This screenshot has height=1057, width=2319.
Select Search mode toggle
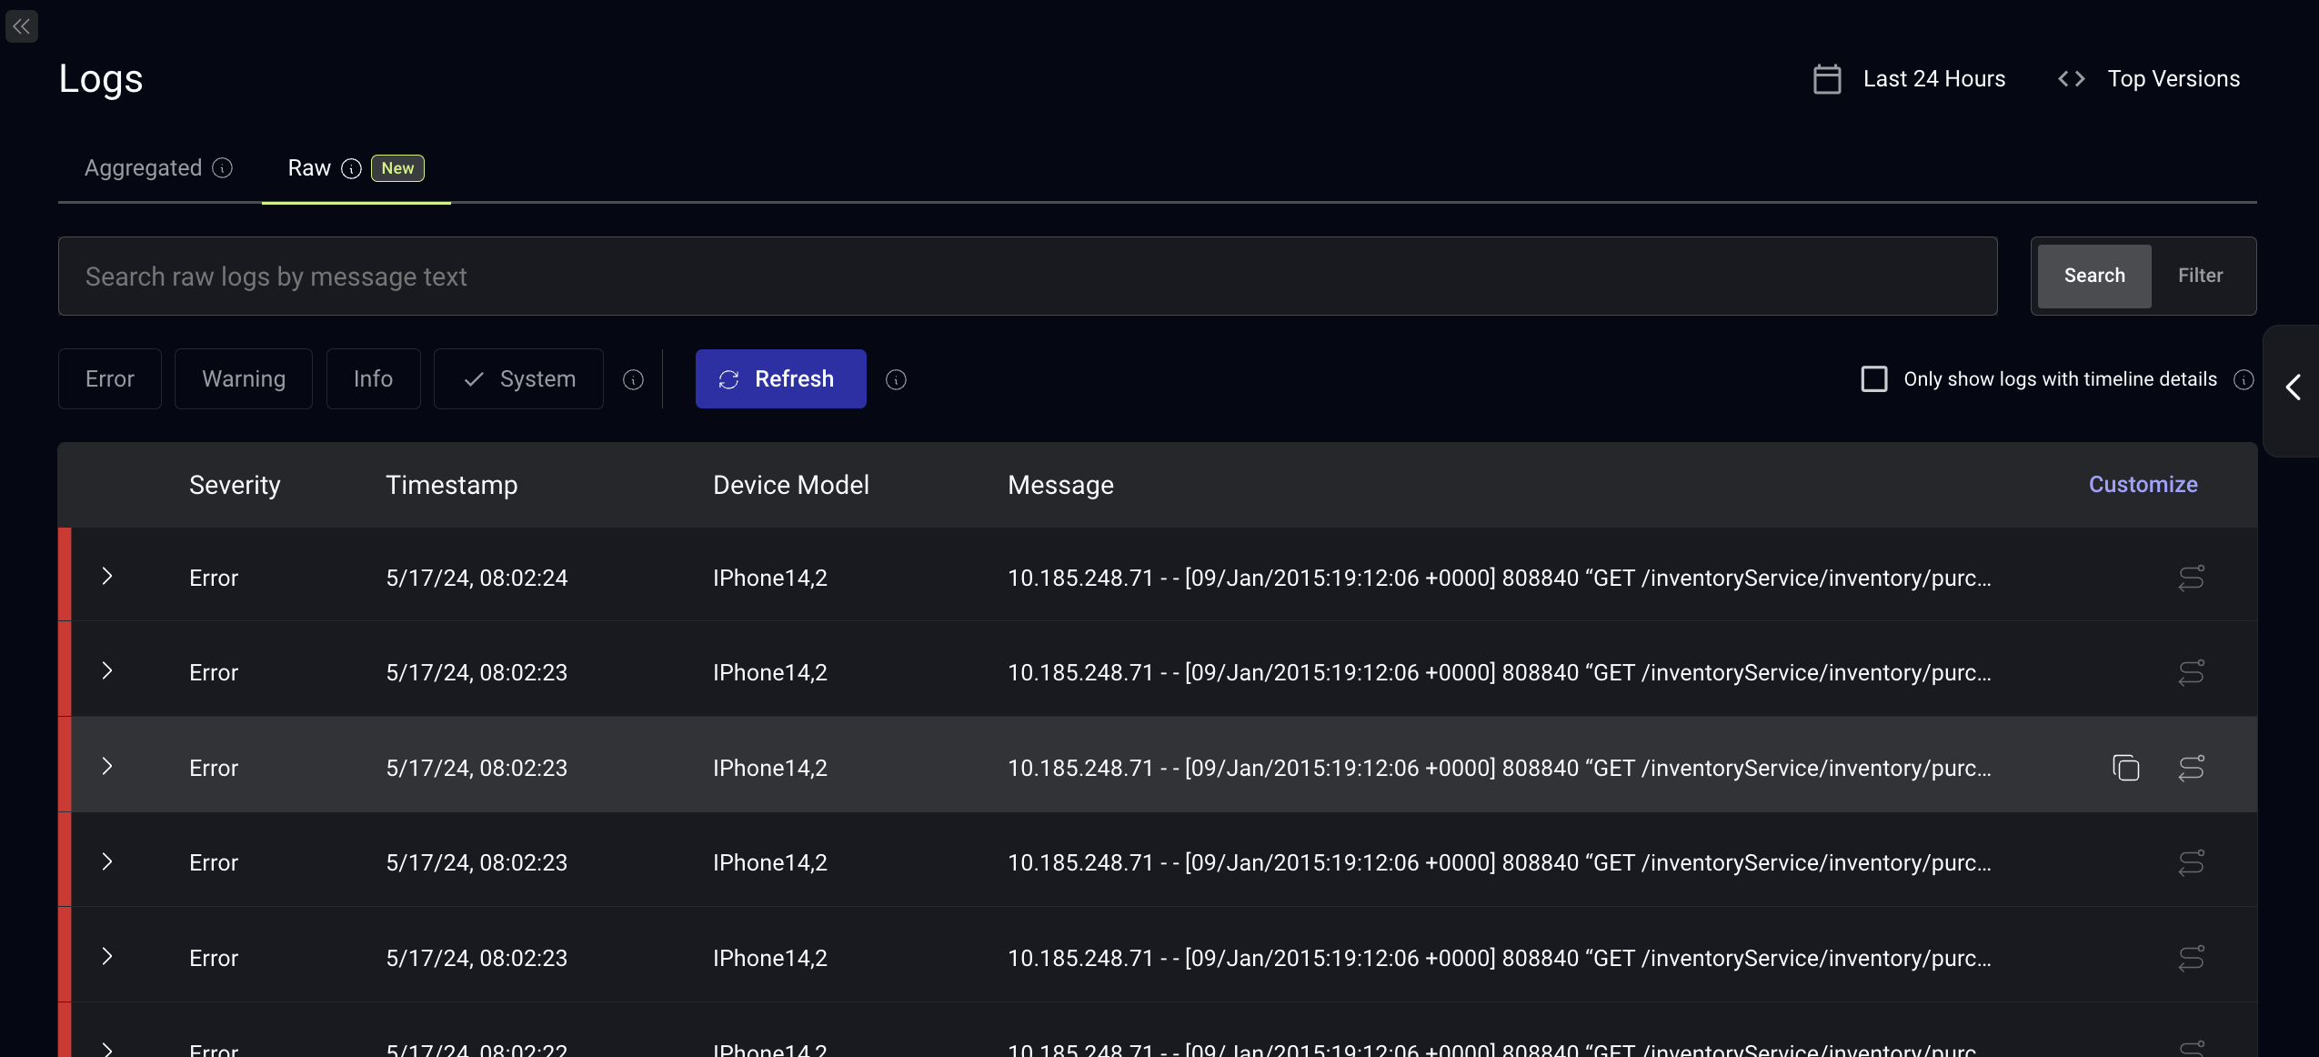point(2094,277)
